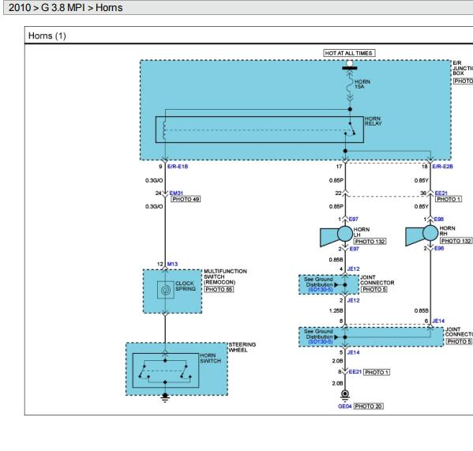Image resolution: width=473 pixels, height=451 pixels.
Task: Click the Horn LH speaker symbol
Action: click(x=336, y=235)
